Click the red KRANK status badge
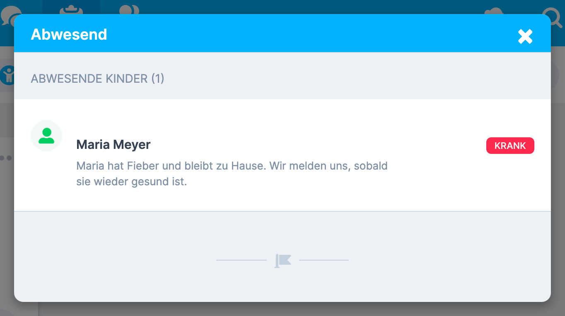The width and height of the screenshot is (565, 316). pos(510,146)
